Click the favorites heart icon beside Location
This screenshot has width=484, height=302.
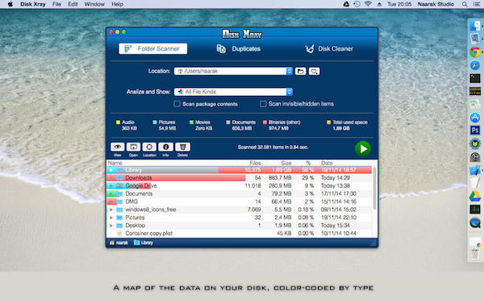click(314, 71)
